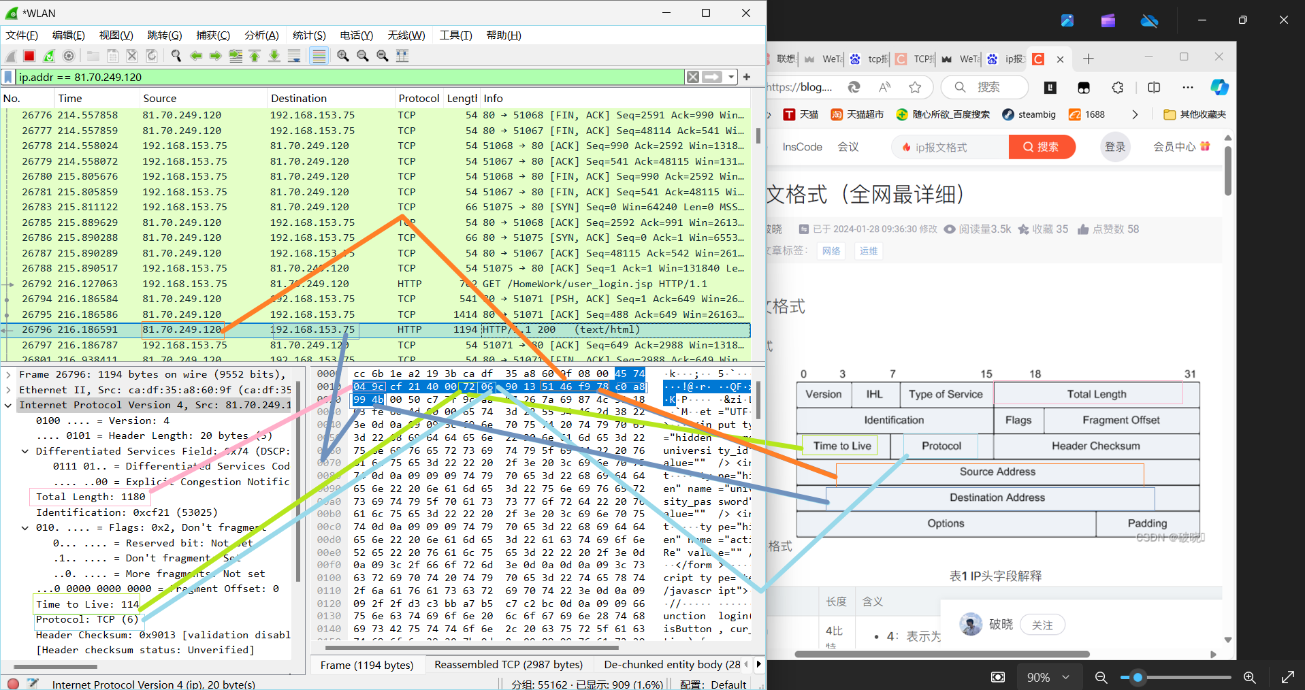Add page to favorites star icon
This screenshot has height=690, width=1305.
pyautogui.click(x=915, y=87)
